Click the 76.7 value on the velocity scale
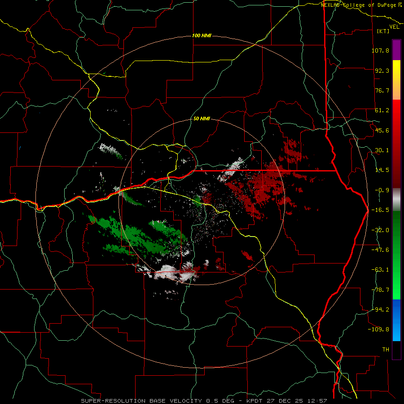The height and width of the screenshot is (404, 404). 382,90
